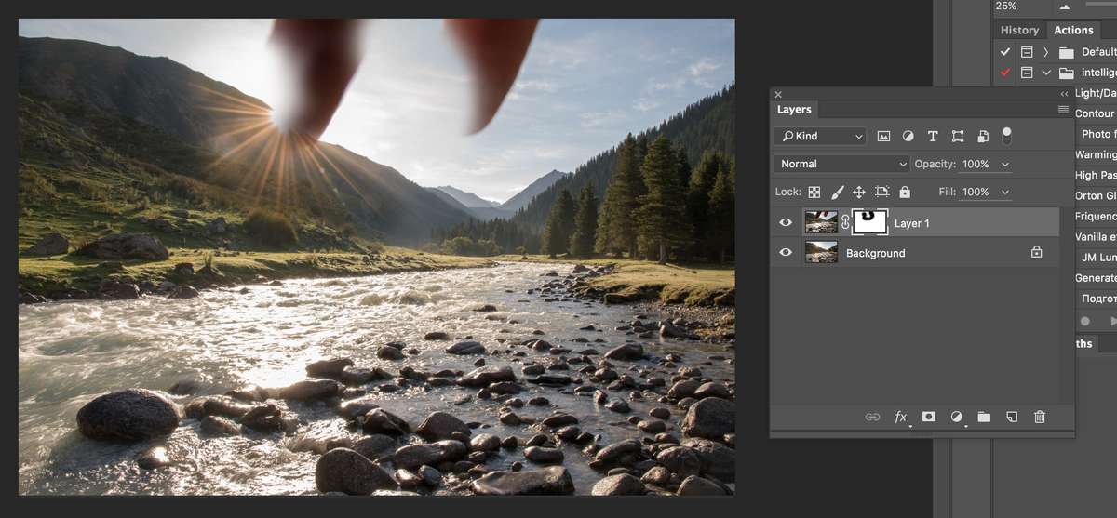
Task: Click the shape layer filter icon
Action: (x=957, y=136)
